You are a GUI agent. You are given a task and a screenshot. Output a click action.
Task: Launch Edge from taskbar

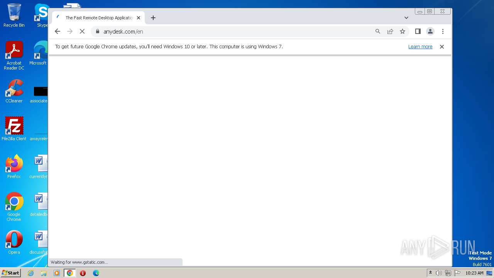point(96,273)
